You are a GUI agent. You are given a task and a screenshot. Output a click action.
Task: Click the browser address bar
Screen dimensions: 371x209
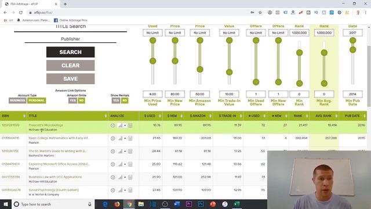pos(140,13)
